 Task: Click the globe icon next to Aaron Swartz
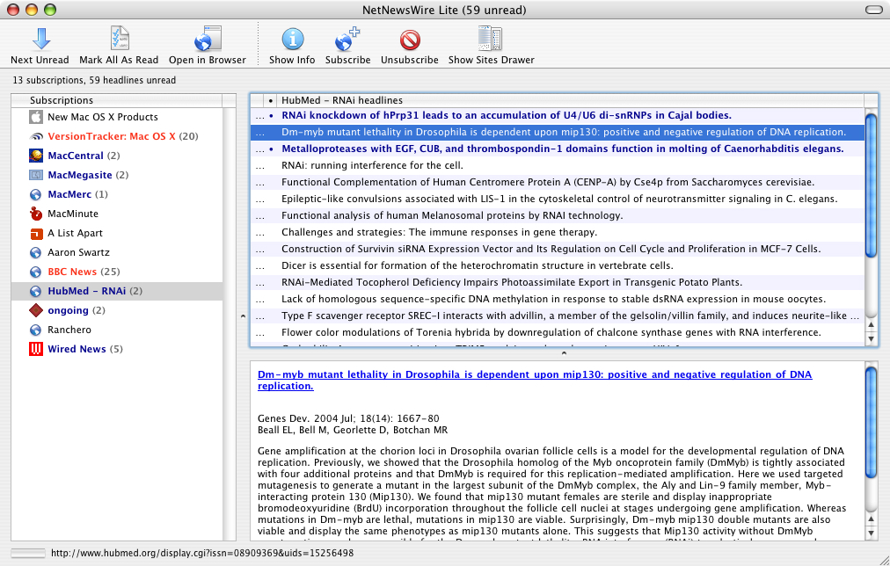tap(36, 252)
